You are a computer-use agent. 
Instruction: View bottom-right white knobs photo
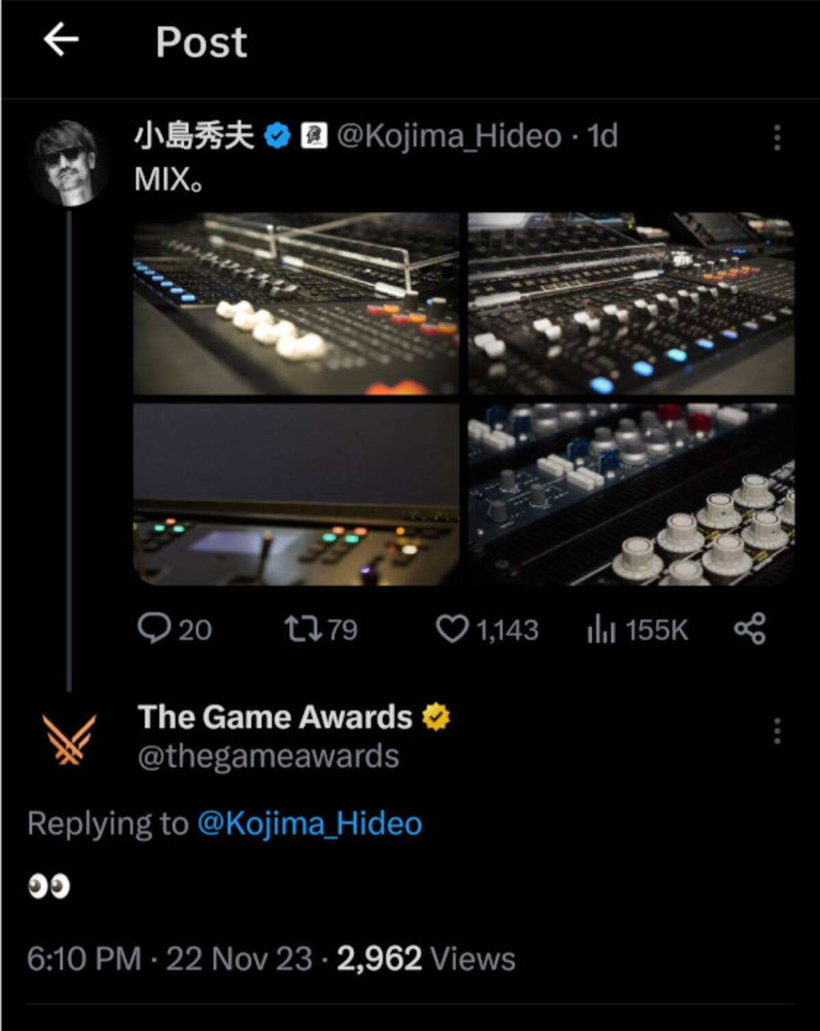(631, 494)
